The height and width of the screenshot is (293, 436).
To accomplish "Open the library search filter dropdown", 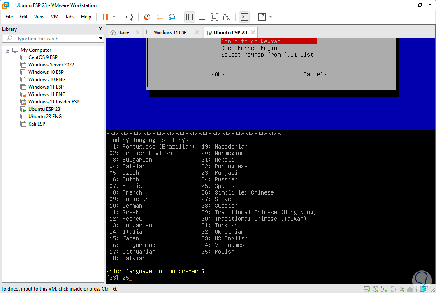I will (x=100, y=39).
